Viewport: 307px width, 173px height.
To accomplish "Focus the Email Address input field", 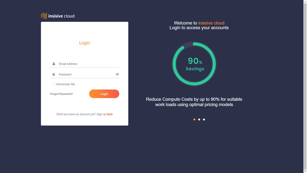I will 88,64.
